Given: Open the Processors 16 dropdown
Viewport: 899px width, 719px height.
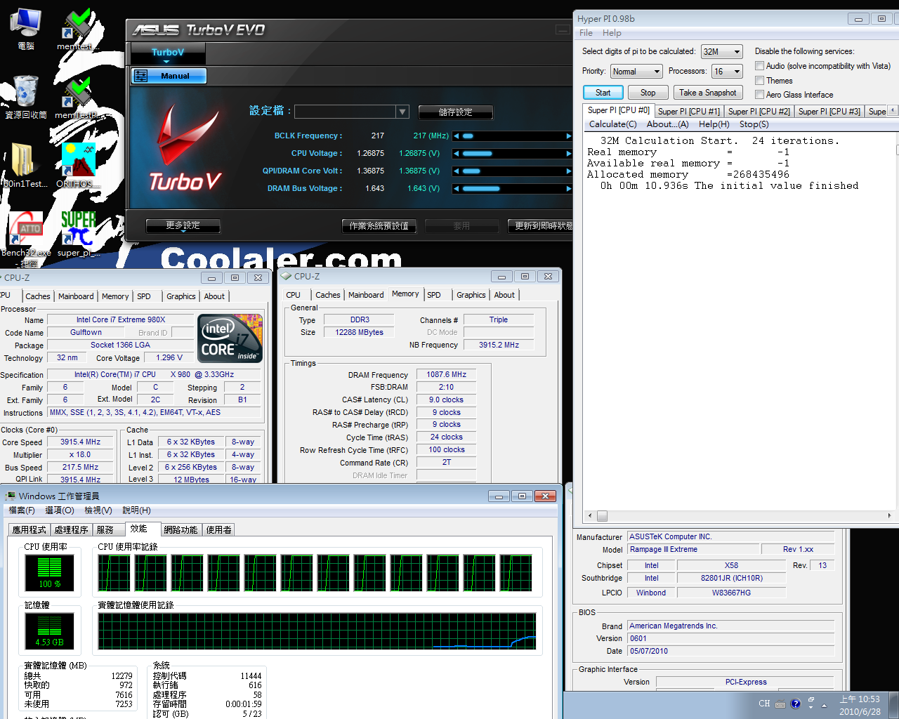Looking at the screenshot, I should click(727, 71).
